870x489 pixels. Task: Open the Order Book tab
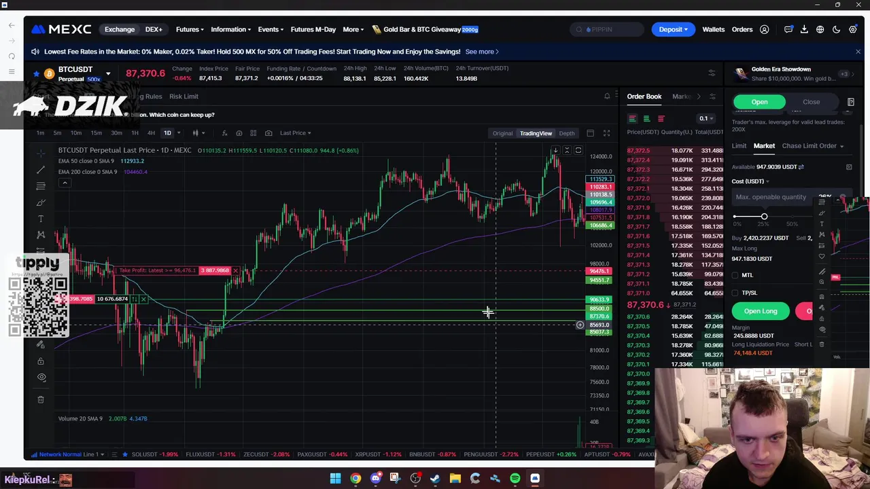click(644, 96)
